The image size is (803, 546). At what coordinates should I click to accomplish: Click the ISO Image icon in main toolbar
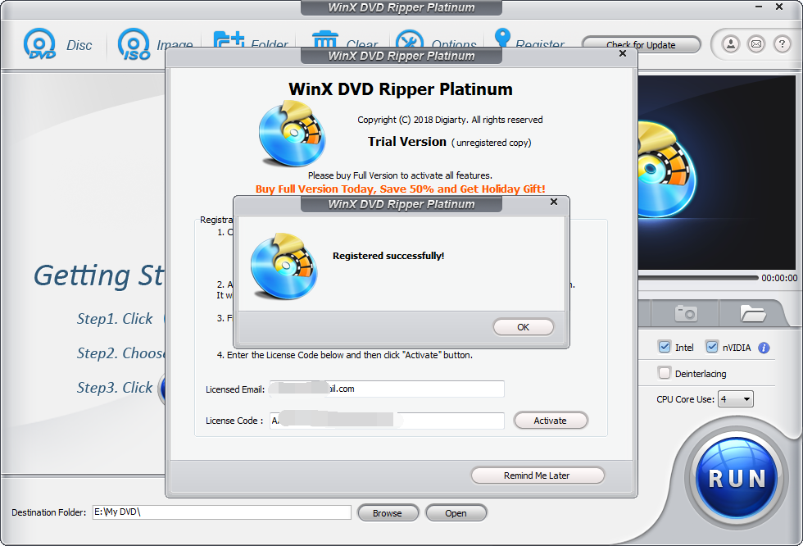coord(134,44)
